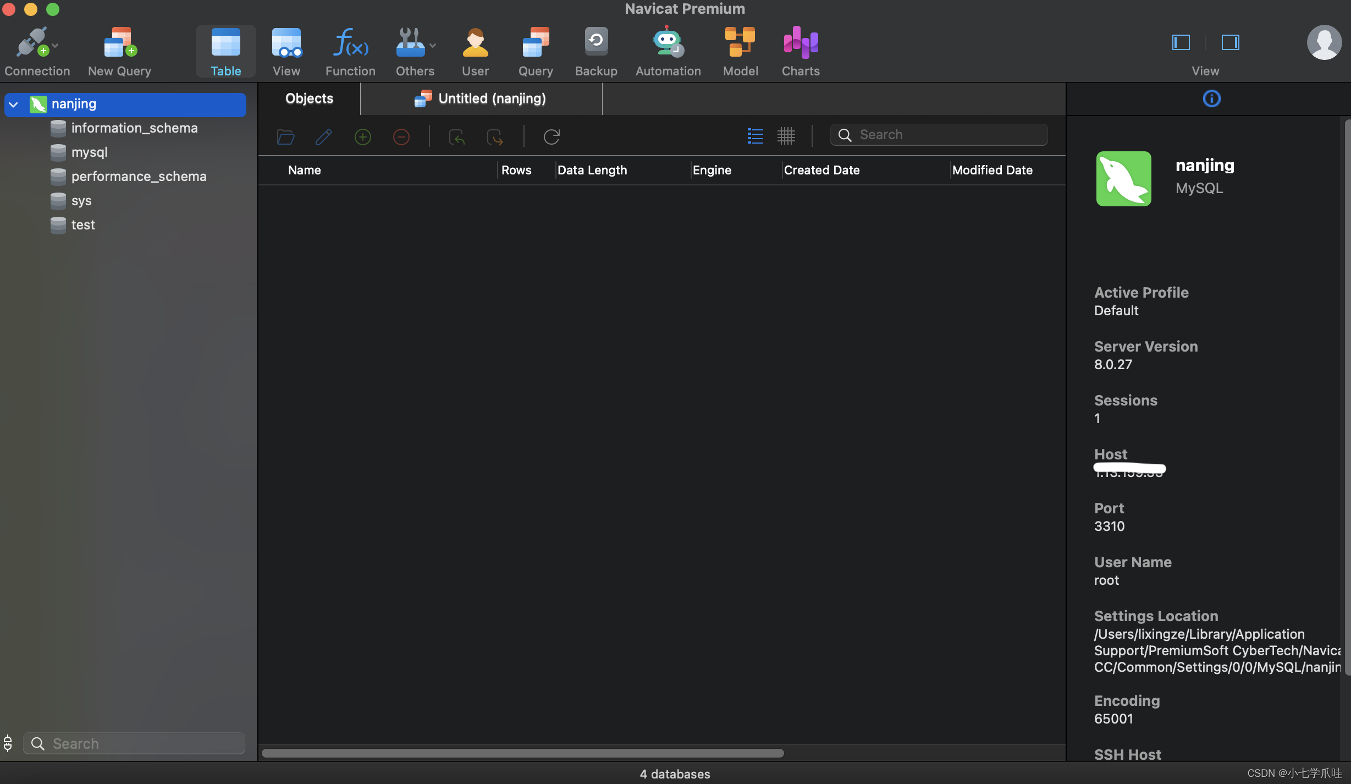
Task: Open the User toolbar icon
Action: (475, 52)
